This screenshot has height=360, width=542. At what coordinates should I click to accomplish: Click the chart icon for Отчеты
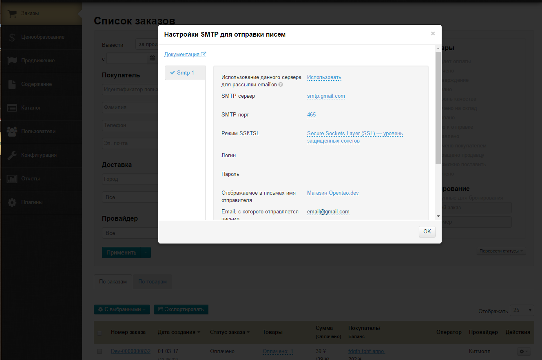12,179
